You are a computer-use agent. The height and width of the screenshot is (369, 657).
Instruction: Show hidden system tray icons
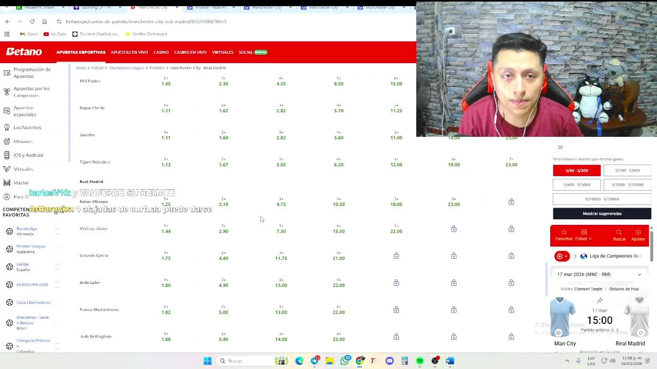(567, 361)
